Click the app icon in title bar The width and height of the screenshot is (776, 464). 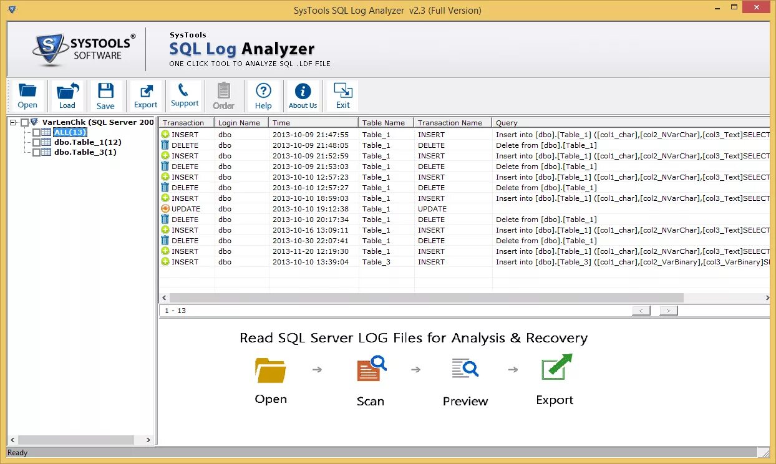pyautogui.click(x=12, y=10)
